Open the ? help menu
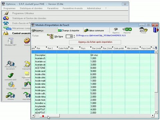Screen dimensions: 160x120 click(x=106, y=8)
